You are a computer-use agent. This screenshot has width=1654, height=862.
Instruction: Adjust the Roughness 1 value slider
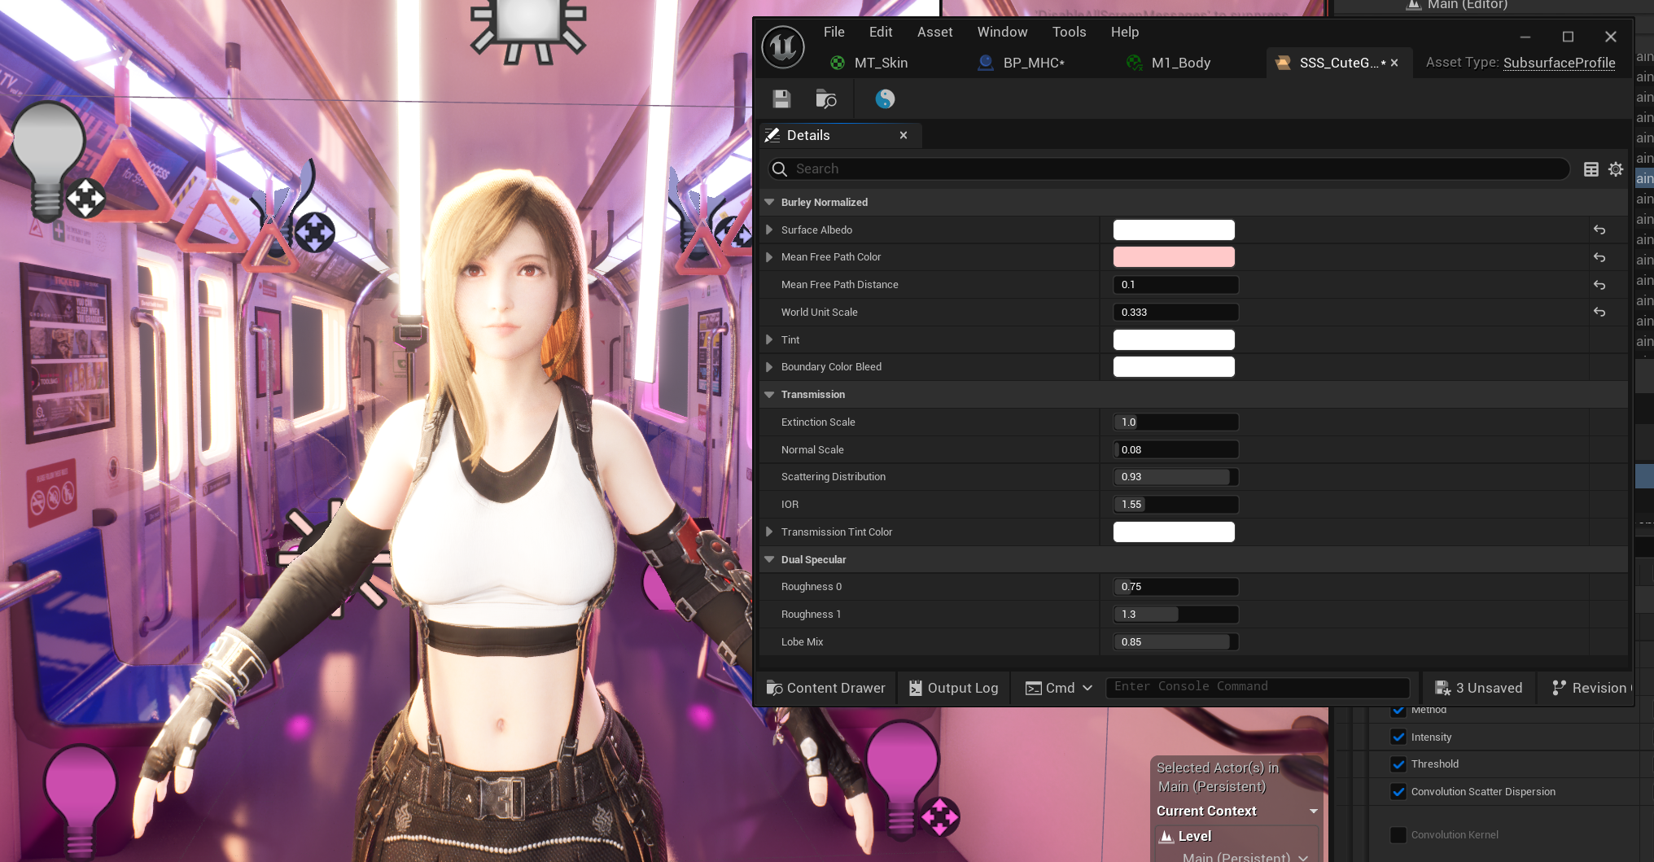pyautogui.click(x=1175, y=615)
